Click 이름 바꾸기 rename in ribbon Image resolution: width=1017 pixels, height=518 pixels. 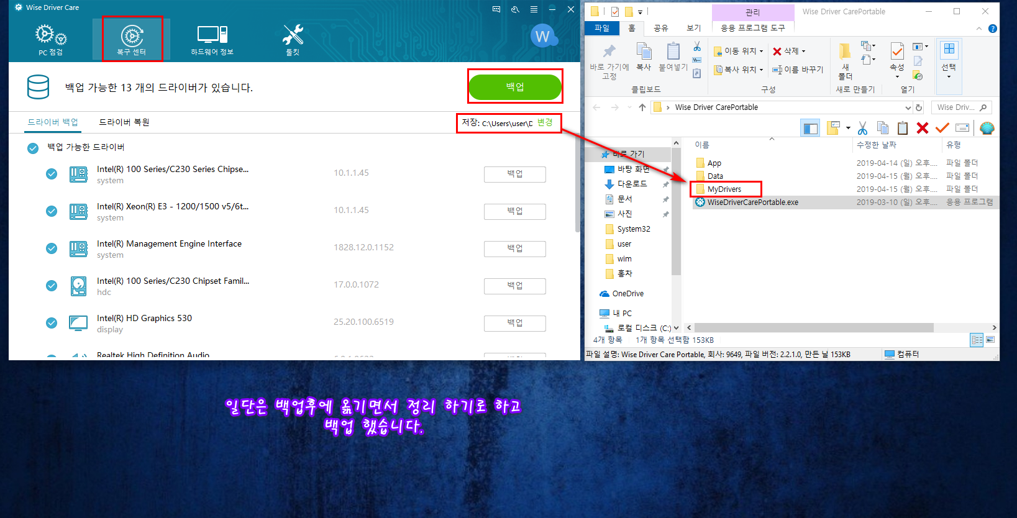click(798, 70)
